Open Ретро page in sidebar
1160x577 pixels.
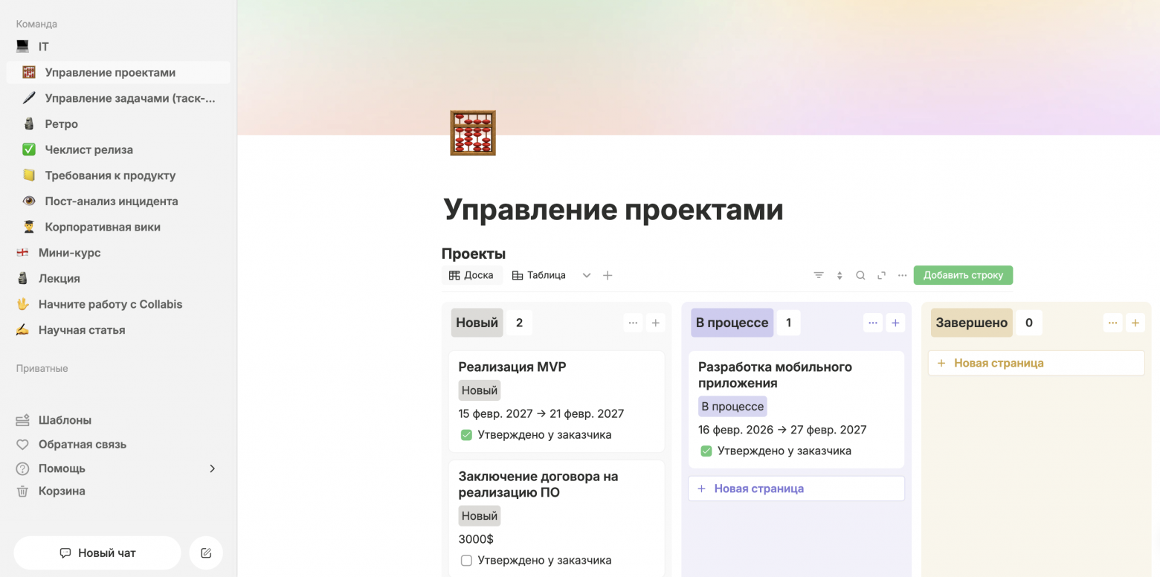(x=118, y=124)
